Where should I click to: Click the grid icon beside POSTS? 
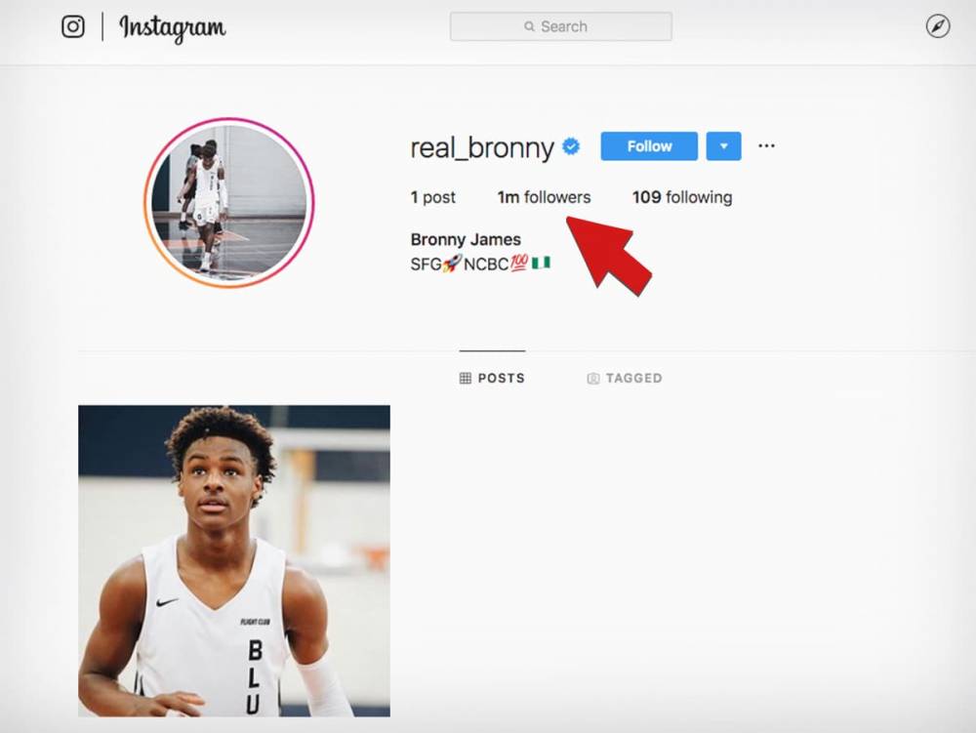(x=465, y=379)
